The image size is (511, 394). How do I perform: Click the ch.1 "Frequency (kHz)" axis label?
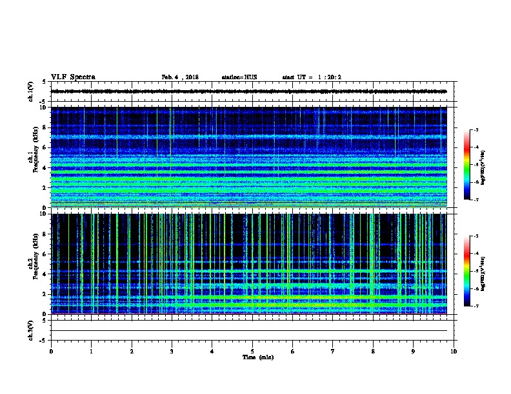point(36,150)
